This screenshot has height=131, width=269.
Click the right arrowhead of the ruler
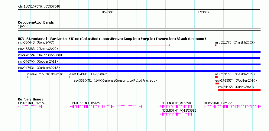point(260,10)
